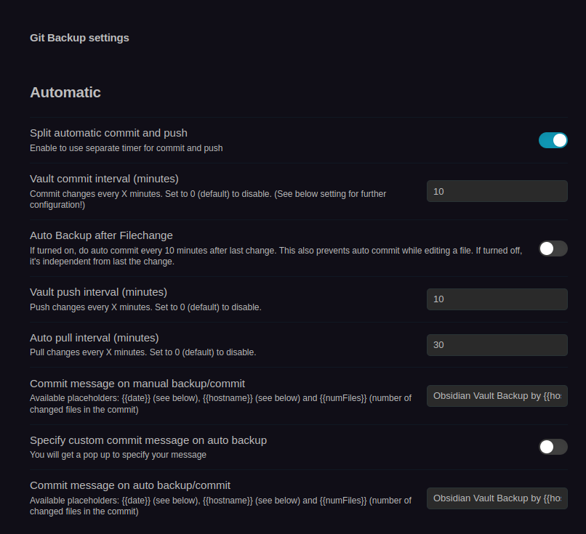Click the "Commit message on auto backup/commit" label
Viewport: 586px width, 534px height.
click(129, 485)
